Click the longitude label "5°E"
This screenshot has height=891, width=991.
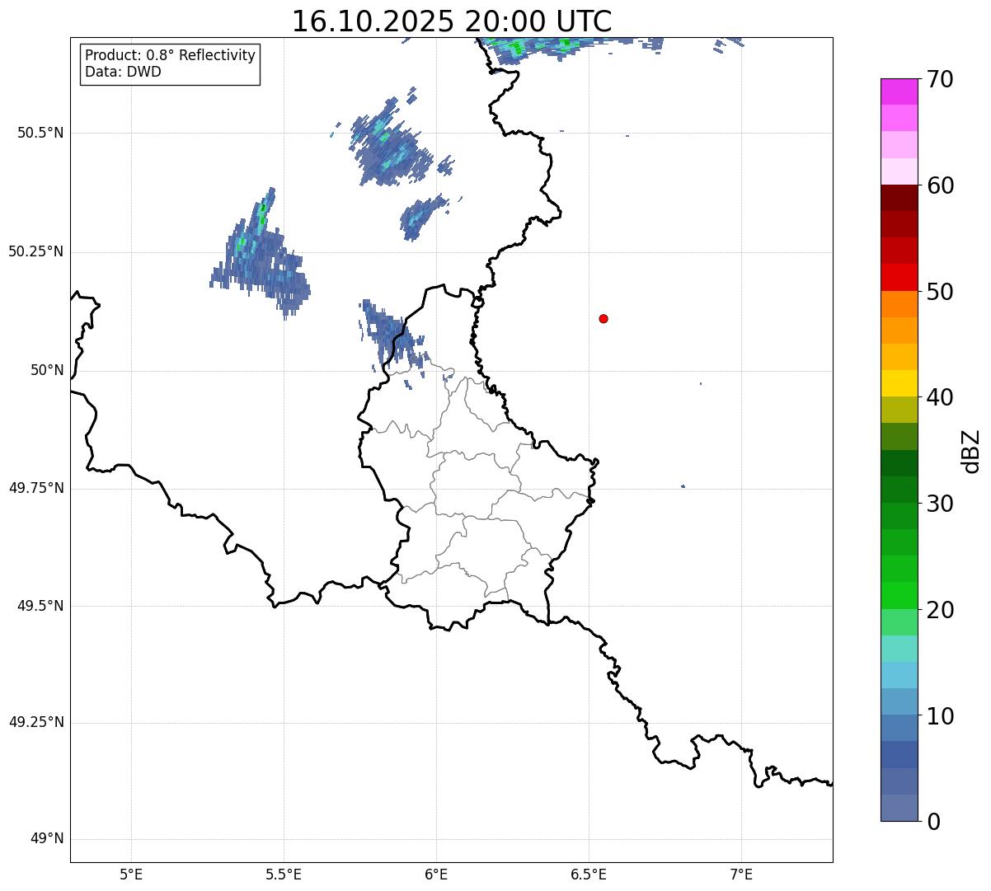(131, 874)
